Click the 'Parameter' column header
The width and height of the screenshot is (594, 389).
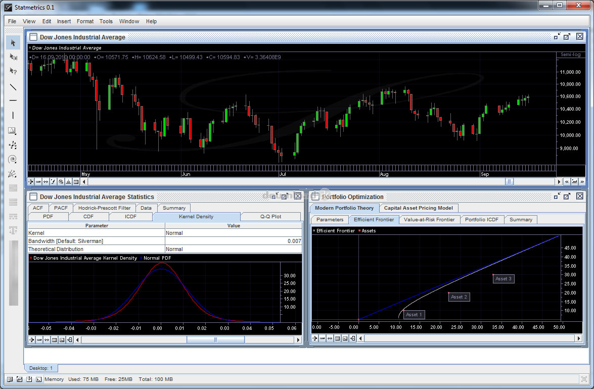(x=97, y=225)
